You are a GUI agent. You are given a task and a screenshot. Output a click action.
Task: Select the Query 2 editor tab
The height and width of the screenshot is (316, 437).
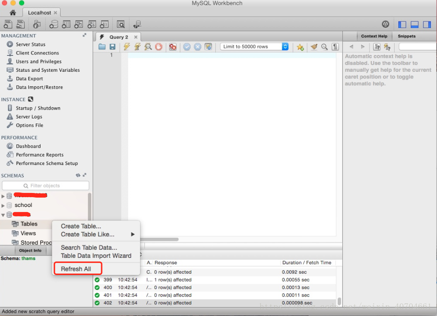(118, 37)
